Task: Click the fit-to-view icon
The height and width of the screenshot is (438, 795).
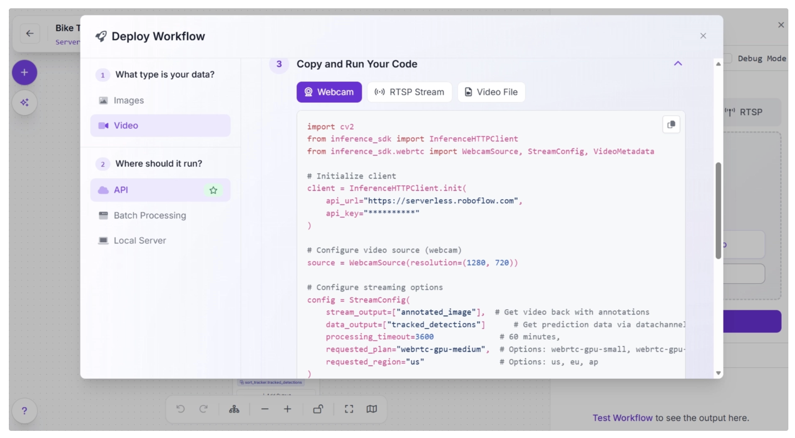Action: pyautogui.click(x=349, y=409)
